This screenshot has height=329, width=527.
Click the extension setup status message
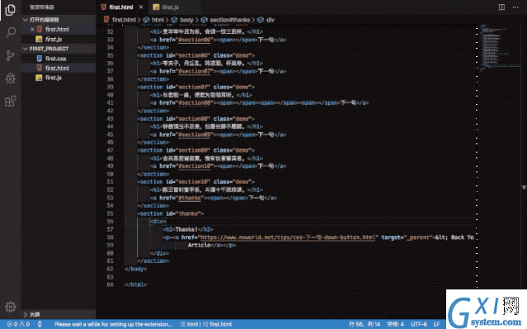(x=113, y=324)
